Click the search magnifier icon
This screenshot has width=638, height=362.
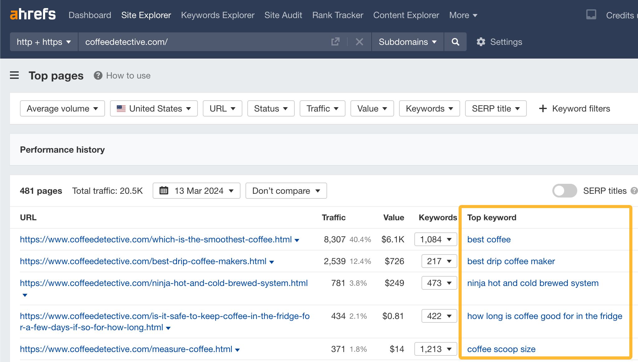(455, 42)
